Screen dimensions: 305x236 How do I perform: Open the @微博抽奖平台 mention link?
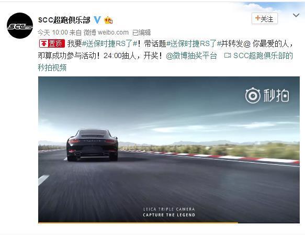pos(191,56)
